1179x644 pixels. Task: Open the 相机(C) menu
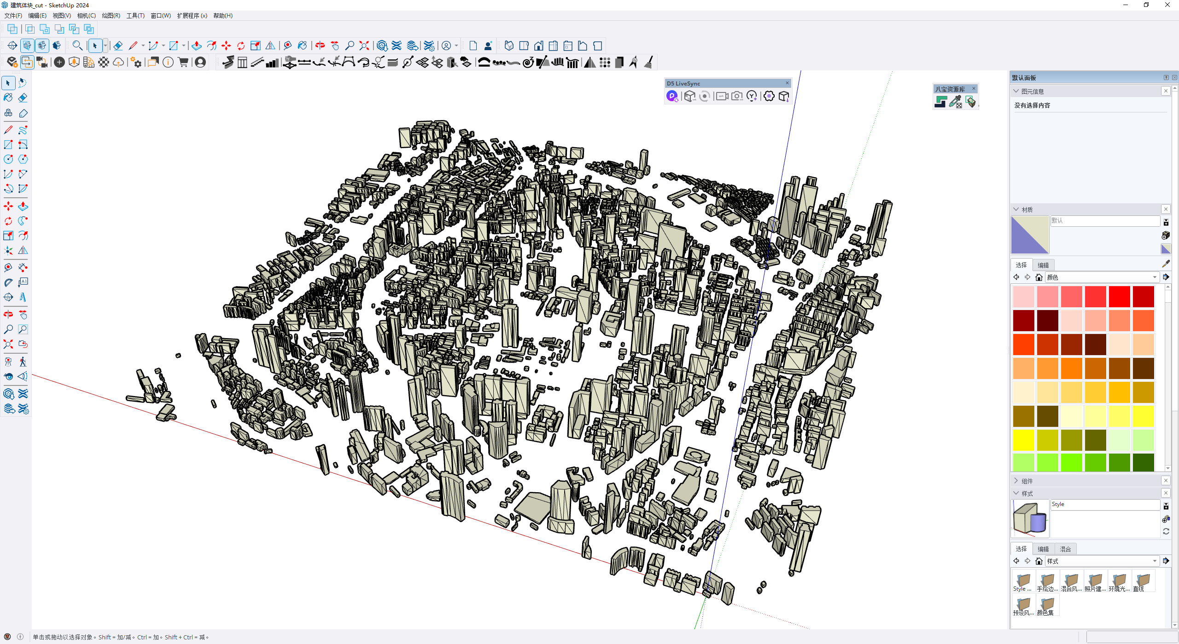click(x=86, y=16)
